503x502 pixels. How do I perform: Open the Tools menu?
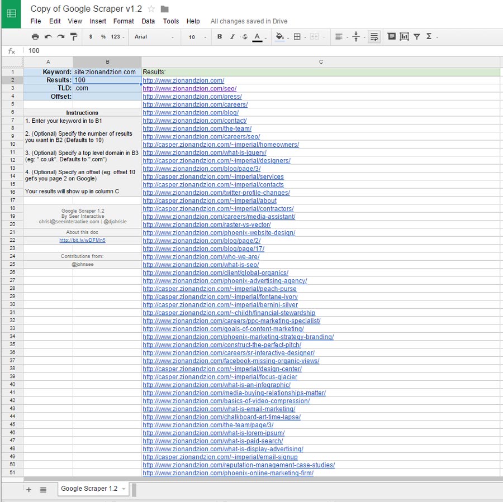[171, 21]
